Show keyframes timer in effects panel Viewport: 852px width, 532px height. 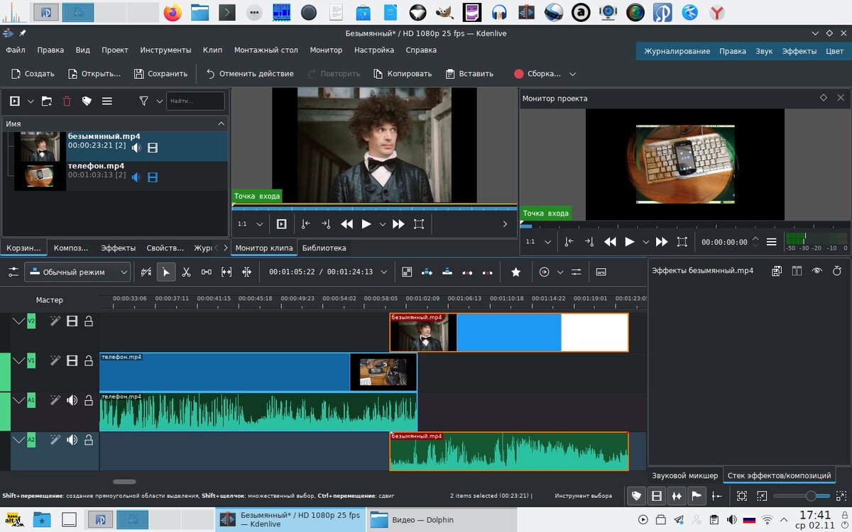[x=837, y=270]
